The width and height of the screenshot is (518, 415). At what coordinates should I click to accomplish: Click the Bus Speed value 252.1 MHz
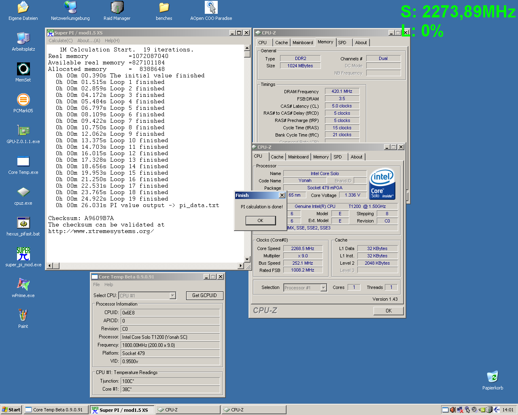(x=303, y=263)
